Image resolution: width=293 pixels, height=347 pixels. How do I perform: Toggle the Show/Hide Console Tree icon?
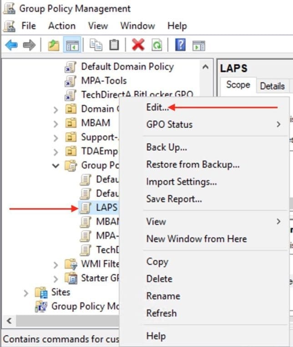[72, 45]
